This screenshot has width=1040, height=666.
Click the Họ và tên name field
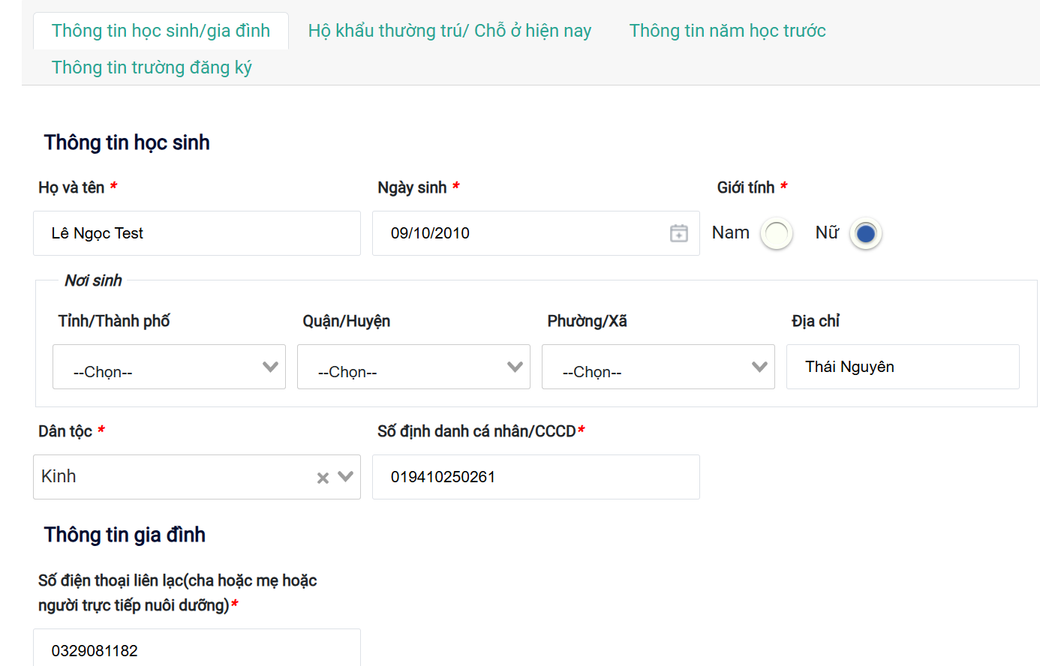(197, 233)
